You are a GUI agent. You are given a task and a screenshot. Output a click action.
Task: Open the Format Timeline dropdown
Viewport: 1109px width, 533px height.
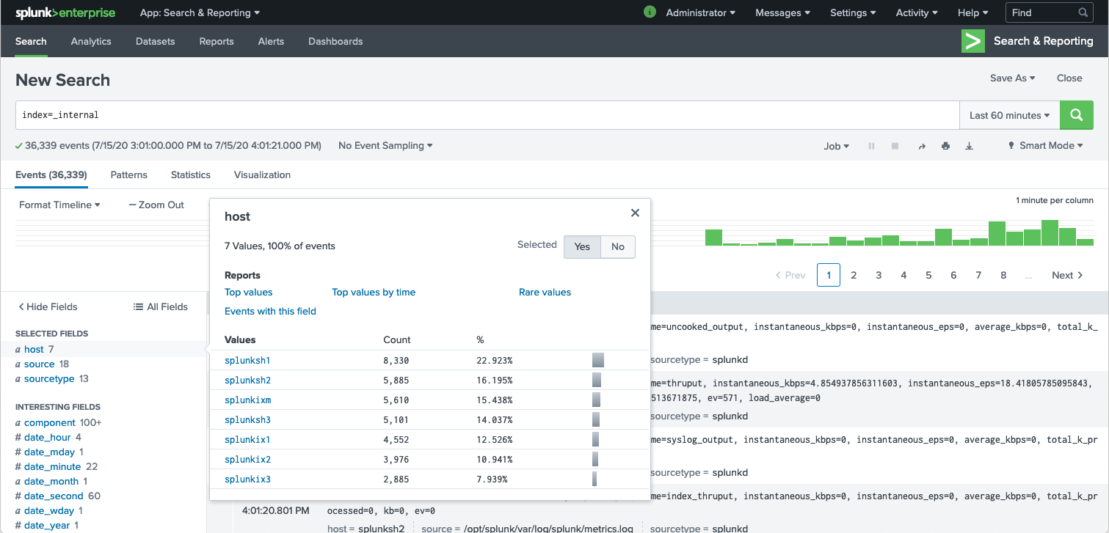(x=59, y=205)
